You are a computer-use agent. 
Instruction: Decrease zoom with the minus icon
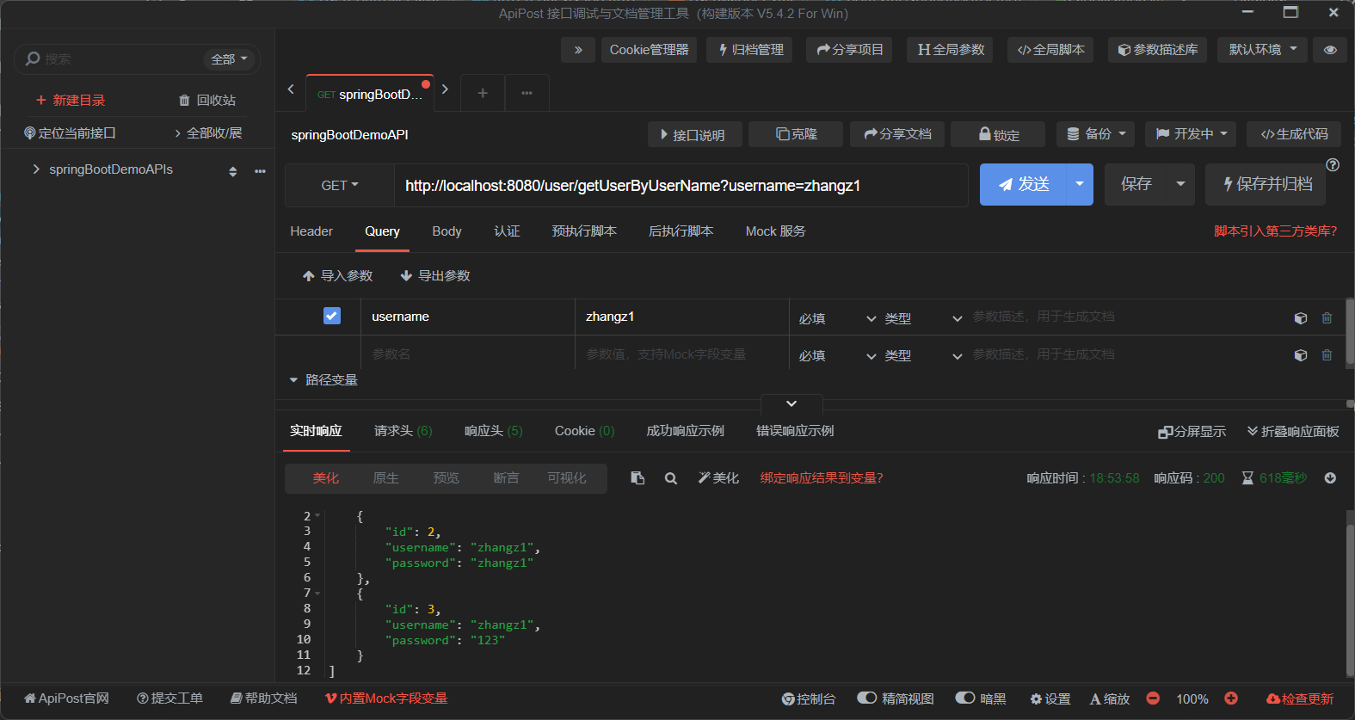1153,698
